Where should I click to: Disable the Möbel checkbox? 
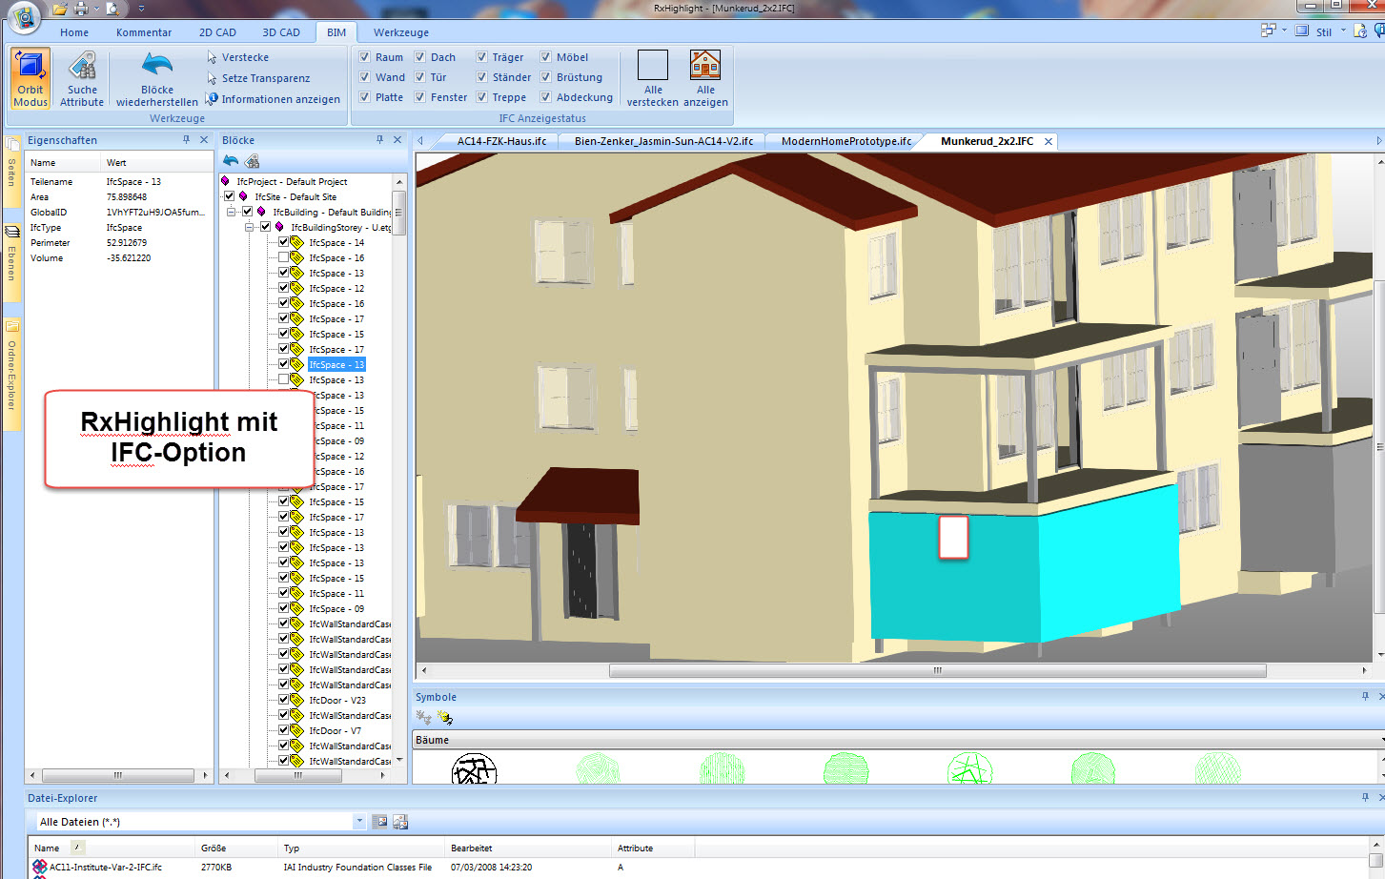point(546,57)
